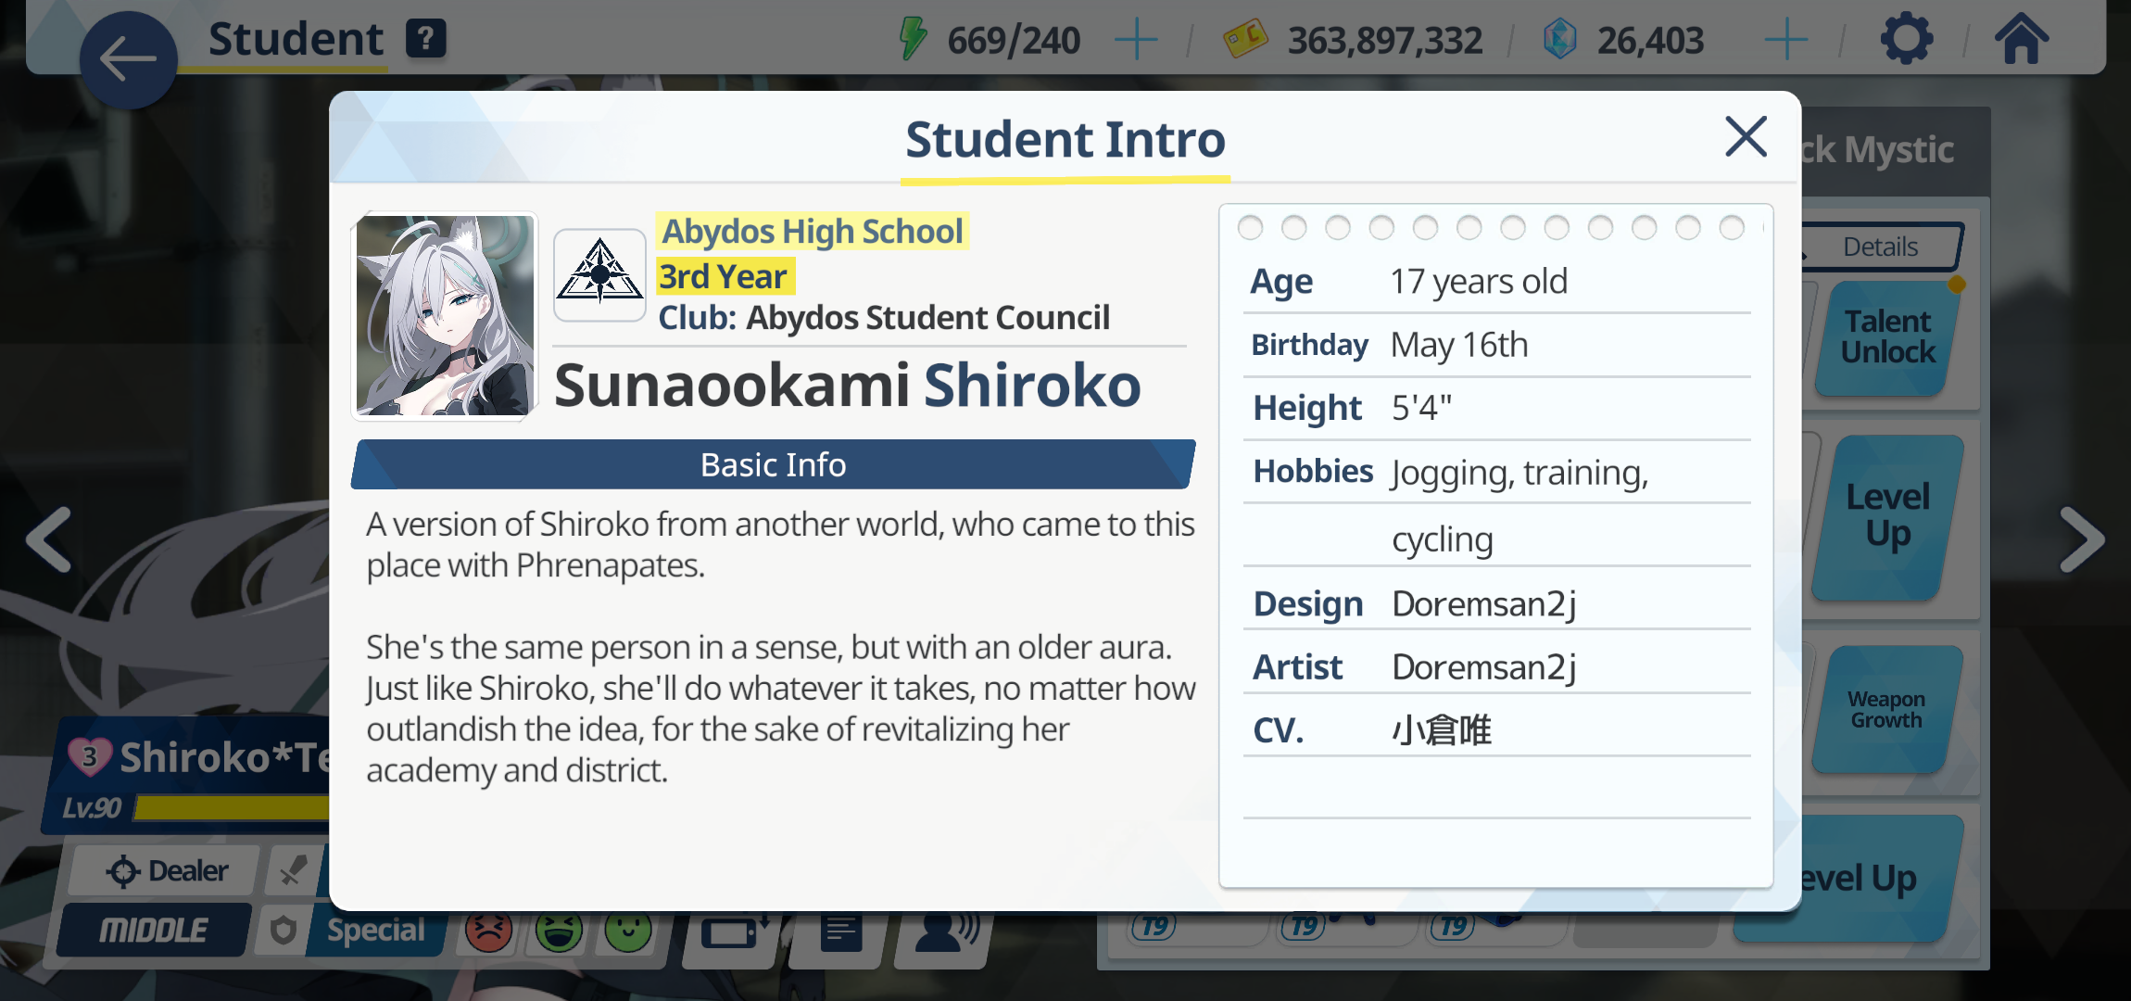Tap the 363,897,332 credits amount
The image size is (2131, 1001).
click(1384, 40)
